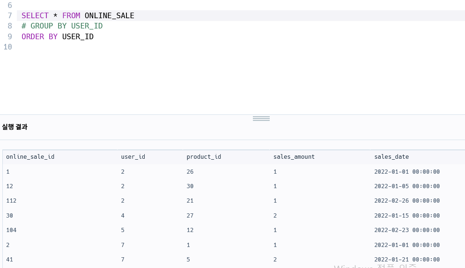Click ORDER BY on line 9

click(39, 37)
